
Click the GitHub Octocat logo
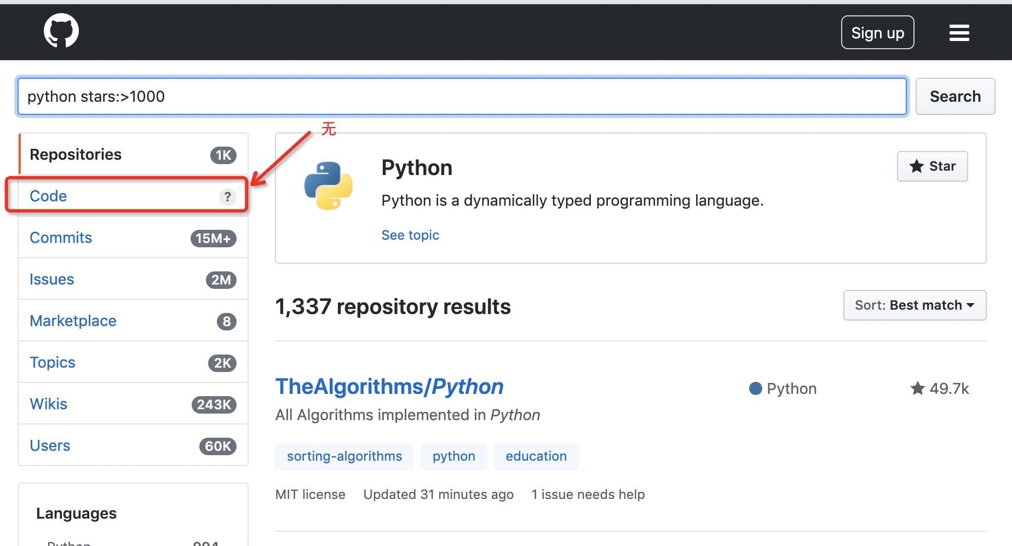[x=61, y=31]
